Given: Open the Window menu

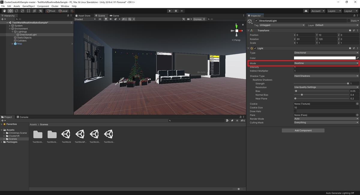Looking at the screenshot, I should coord(65,6).
